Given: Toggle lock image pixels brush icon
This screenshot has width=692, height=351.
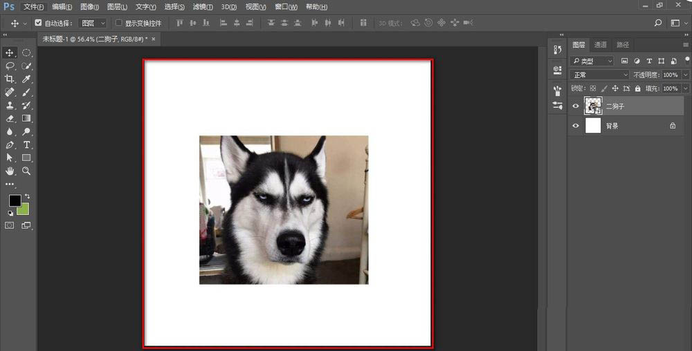Looking at the screenshot, I should tap(604, 88).
